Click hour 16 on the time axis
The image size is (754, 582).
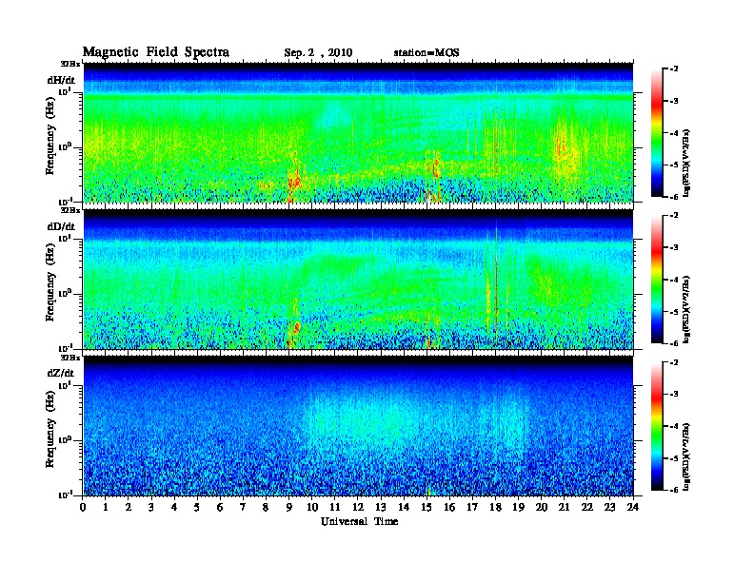(449, 507)
